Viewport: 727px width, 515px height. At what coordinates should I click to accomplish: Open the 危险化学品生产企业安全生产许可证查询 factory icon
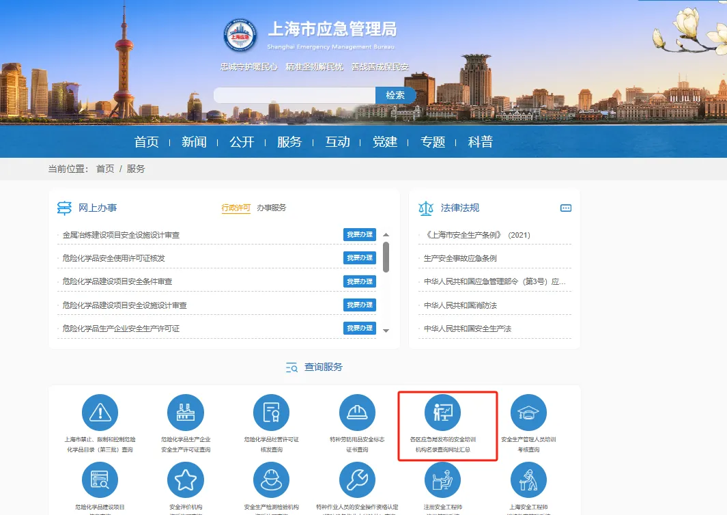coord(186,413)
